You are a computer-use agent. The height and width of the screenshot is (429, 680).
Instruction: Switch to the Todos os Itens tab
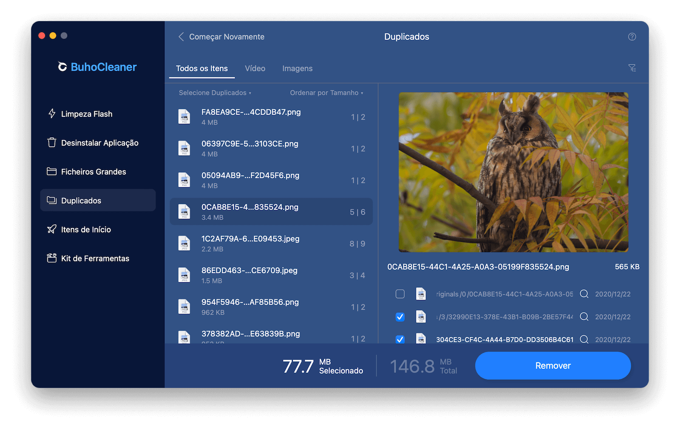[x=202, y=69]
